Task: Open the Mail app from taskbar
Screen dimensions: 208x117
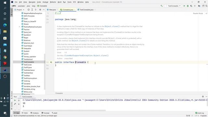Action: [5, 45]
